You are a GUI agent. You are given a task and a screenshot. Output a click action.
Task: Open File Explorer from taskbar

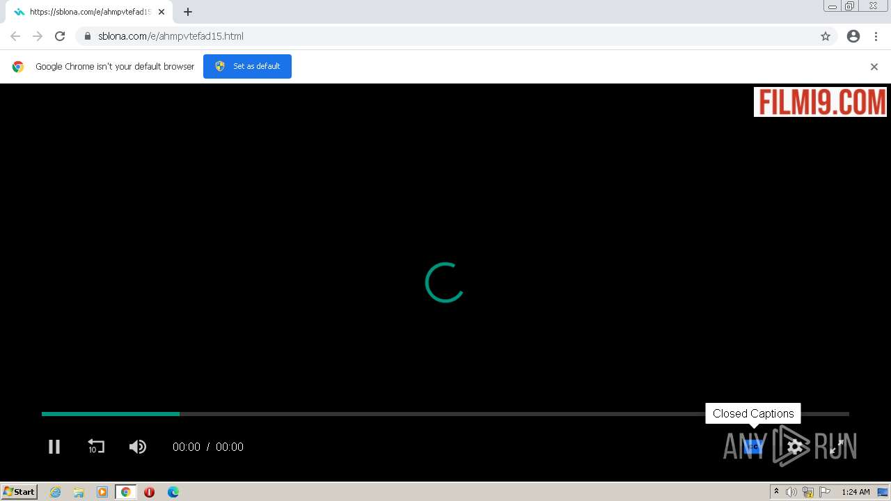point(79,492)
